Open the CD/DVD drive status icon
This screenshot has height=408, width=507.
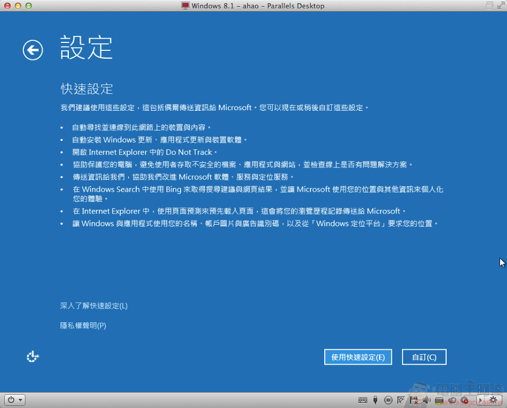pyautogui.click(x=388, y=400)
